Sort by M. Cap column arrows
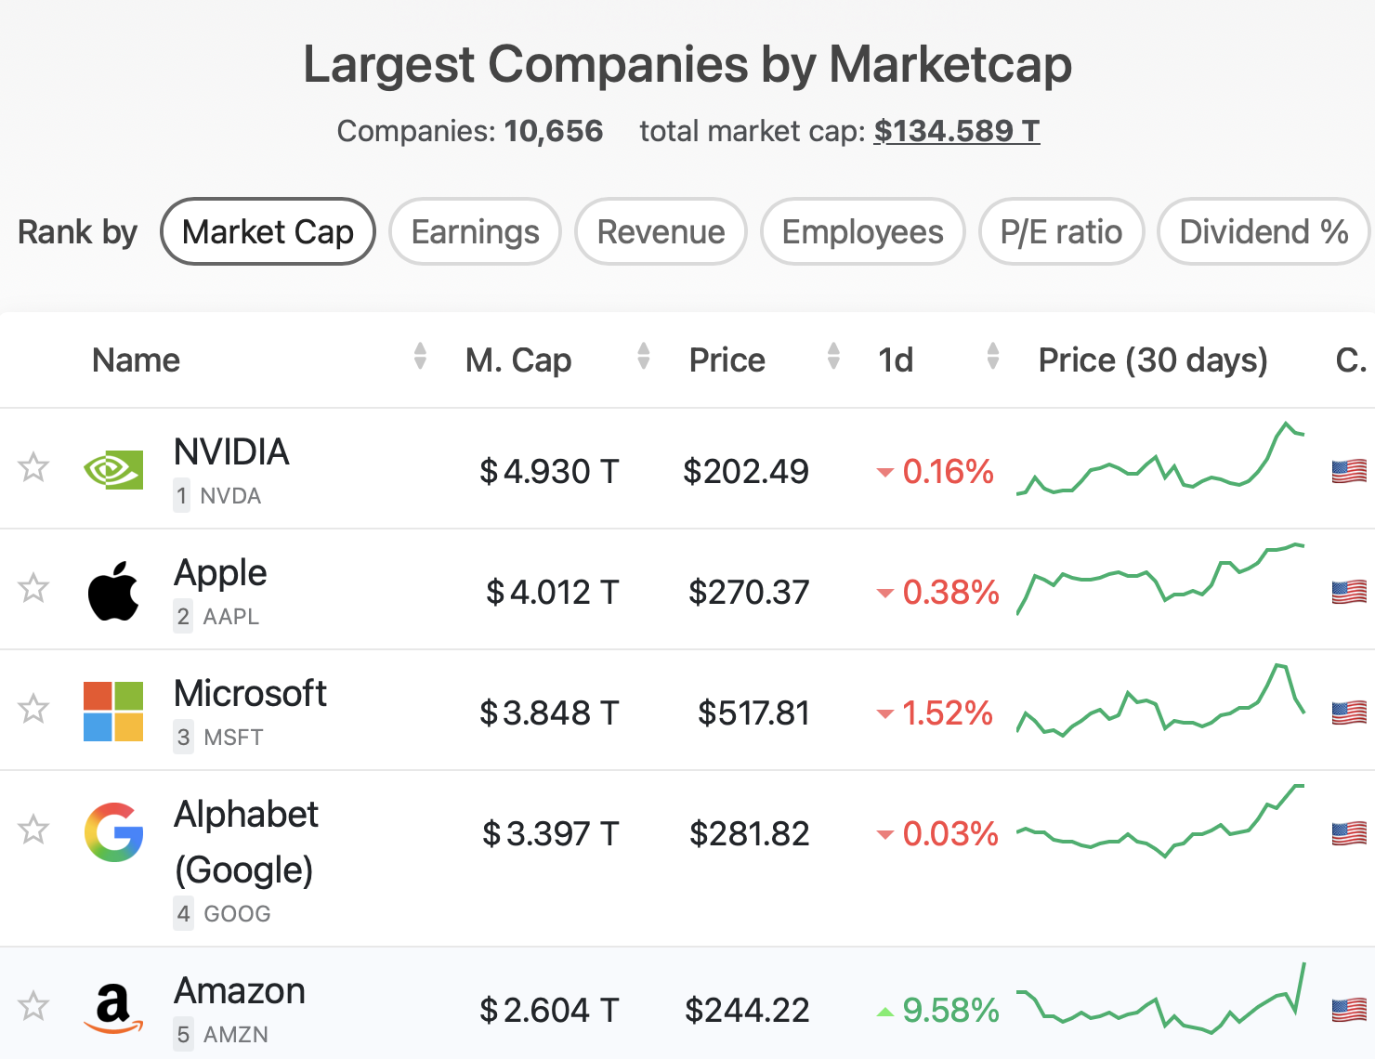This screenshot has height=1059, width=1375. click(x=643, y=357)
